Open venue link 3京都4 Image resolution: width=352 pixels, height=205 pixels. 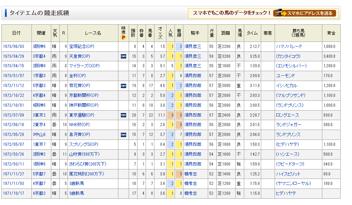39,56
